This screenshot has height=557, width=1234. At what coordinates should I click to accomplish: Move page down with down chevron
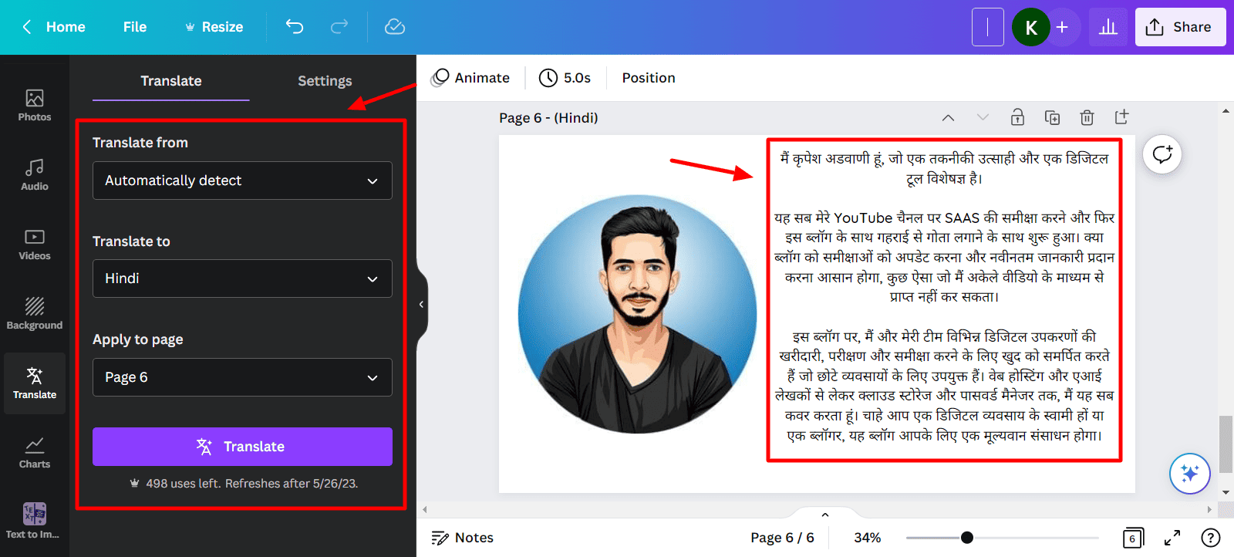point(983,118)
